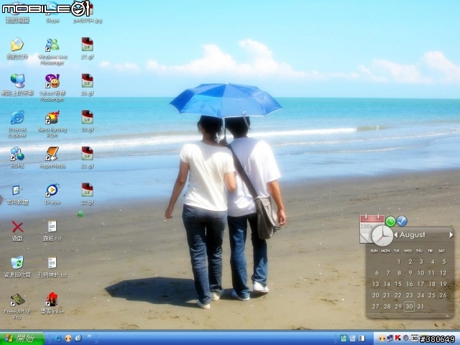The height and width of the screenshot is (345, 460).
Task: Select August 15 in the calendar
Action: tap(398, 284)
